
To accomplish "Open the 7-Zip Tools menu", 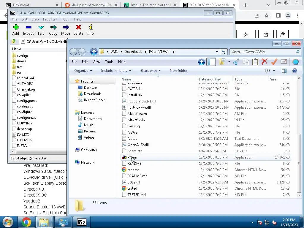I will [65, 19].
